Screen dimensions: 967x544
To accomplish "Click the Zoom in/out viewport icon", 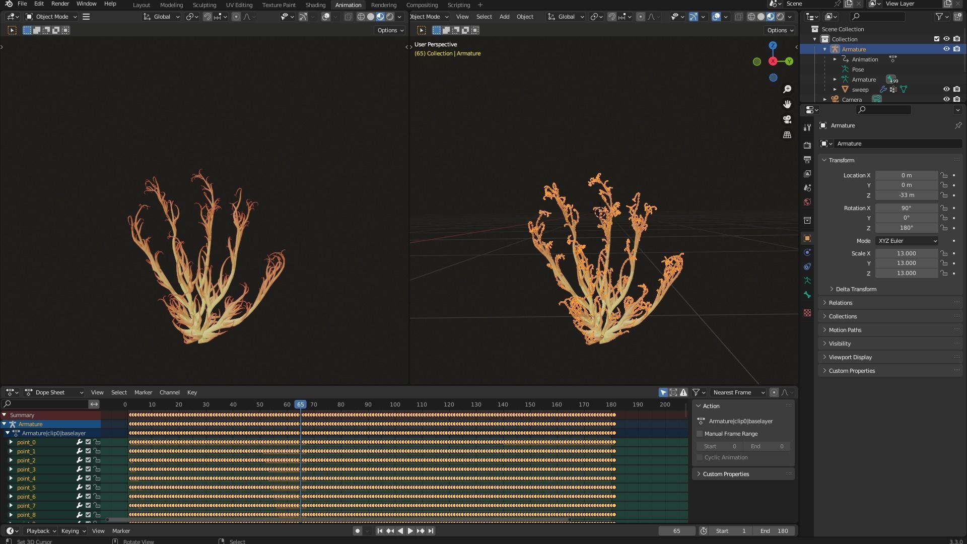I will click(x=787, y=89).
